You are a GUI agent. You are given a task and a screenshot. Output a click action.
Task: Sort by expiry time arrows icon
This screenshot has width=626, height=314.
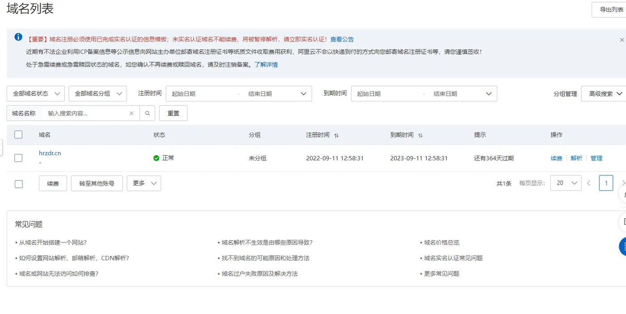(420, 135)
